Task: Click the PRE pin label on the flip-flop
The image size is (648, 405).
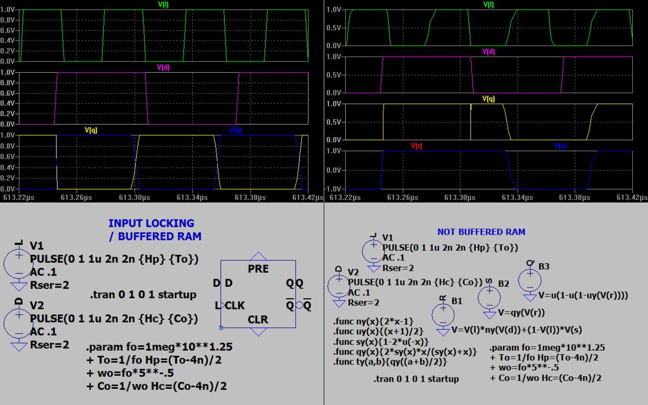Action: pos(258,269)
